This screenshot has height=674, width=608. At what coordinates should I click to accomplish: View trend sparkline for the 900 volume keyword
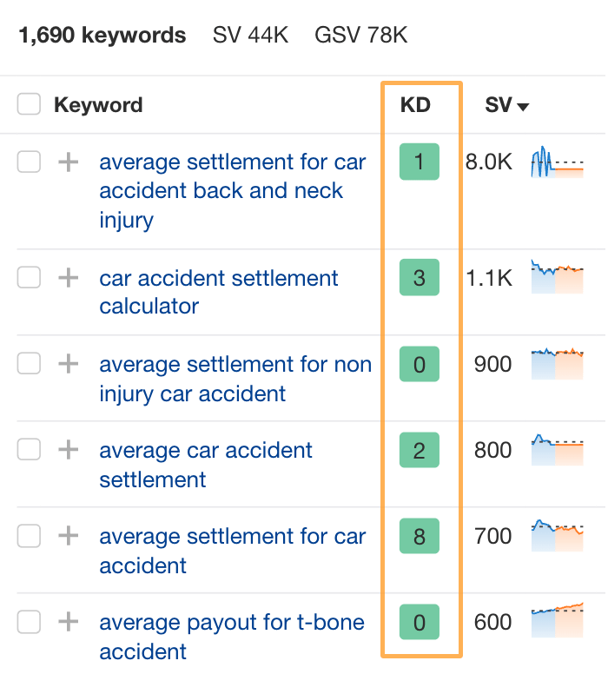557,363
